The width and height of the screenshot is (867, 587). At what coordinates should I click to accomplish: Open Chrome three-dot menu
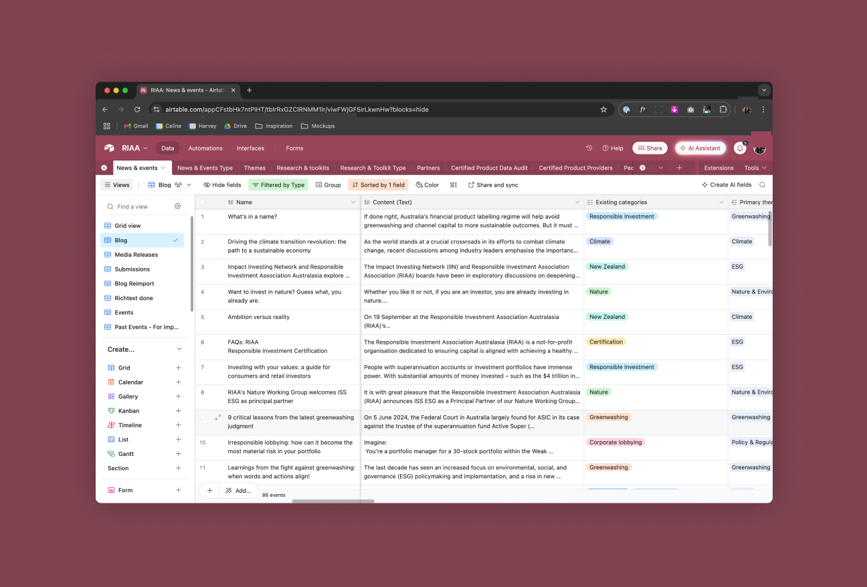tap(763, 110)
